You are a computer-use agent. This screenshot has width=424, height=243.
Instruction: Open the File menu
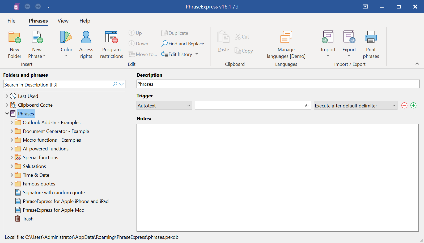point(11,21)
